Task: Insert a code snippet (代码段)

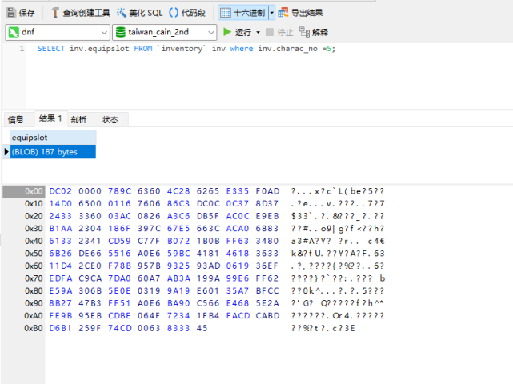Action: pos(187,13)
